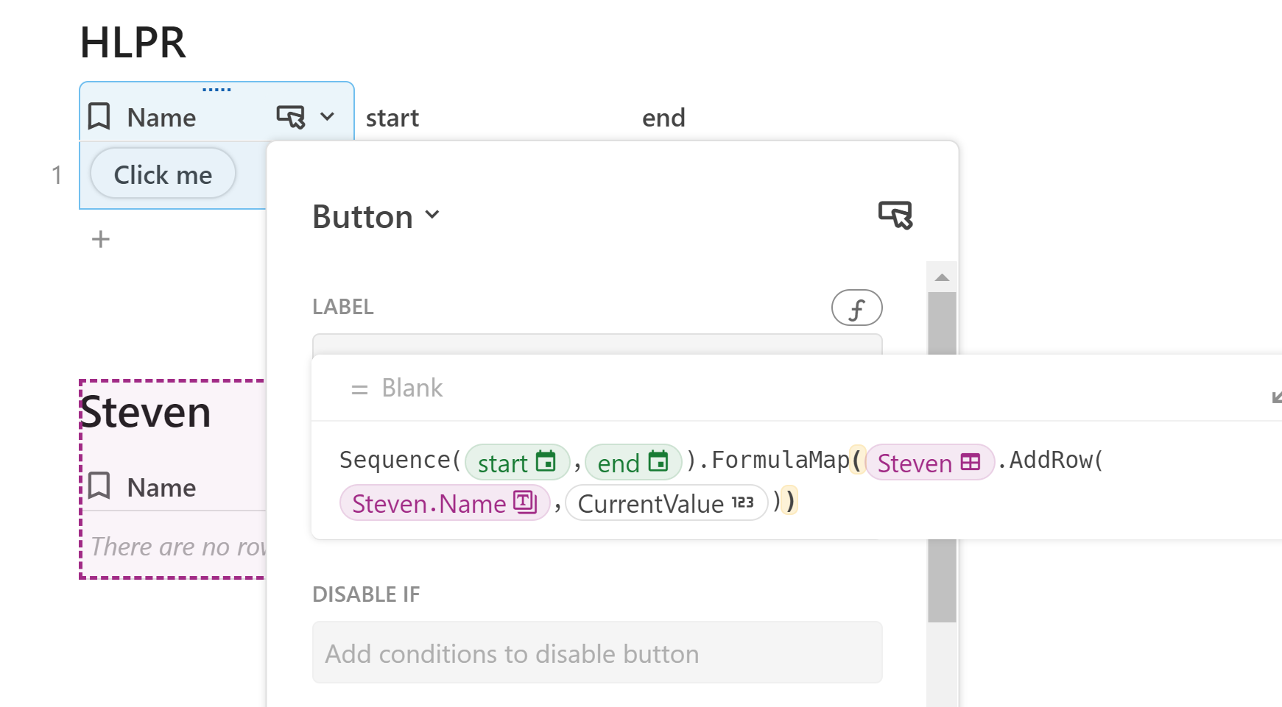Click the CurrentValue chip in formula
Screen dimensions: 1282x707
click(x=666, y=503)
